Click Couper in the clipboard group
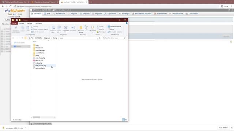Image resolution: width=234 pixels, height=131 pixels. coord(34,27)
